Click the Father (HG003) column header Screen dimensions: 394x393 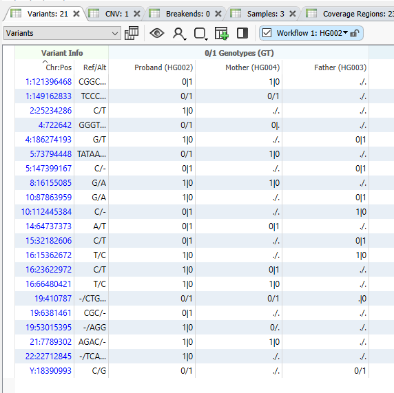tap(340, 67)
